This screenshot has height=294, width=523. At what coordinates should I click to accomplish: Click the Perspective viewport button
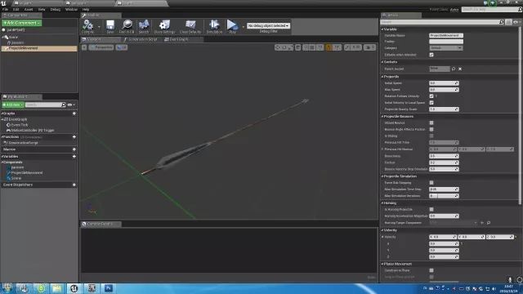(x=101, y=47)
